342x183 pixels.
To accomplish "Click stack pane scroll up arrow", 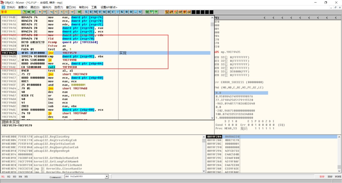I will coord(339,137).
